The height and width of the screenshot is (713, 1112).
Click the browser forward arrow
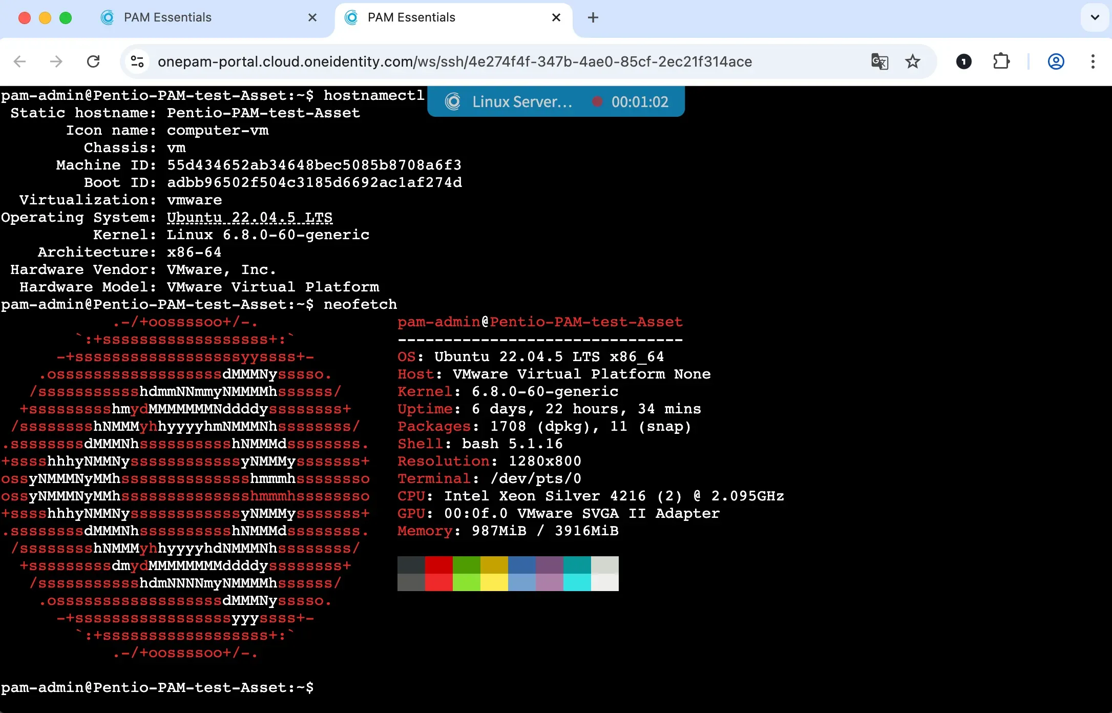point(56,61)
